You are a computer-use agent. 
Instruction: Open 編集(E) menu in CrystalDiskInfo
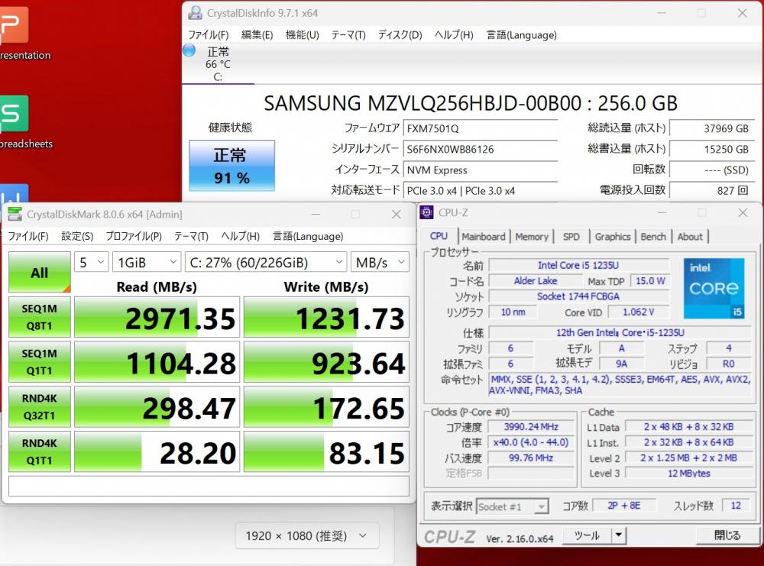(257, 35)
